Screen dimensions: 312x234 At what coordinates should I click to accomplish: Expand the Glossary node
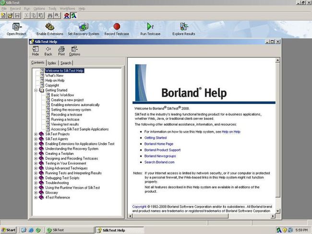(36, 193)
